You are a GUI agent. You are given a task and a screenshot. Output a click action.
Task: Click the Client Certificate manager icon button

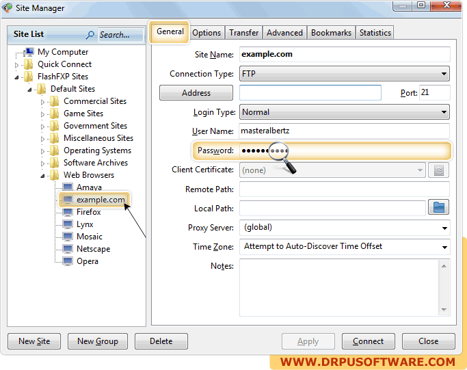pyautogui.click(x=438, y=170)
